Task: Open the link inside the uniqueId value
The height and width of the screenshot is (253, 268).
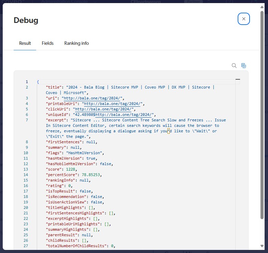Action: [123, 115]
